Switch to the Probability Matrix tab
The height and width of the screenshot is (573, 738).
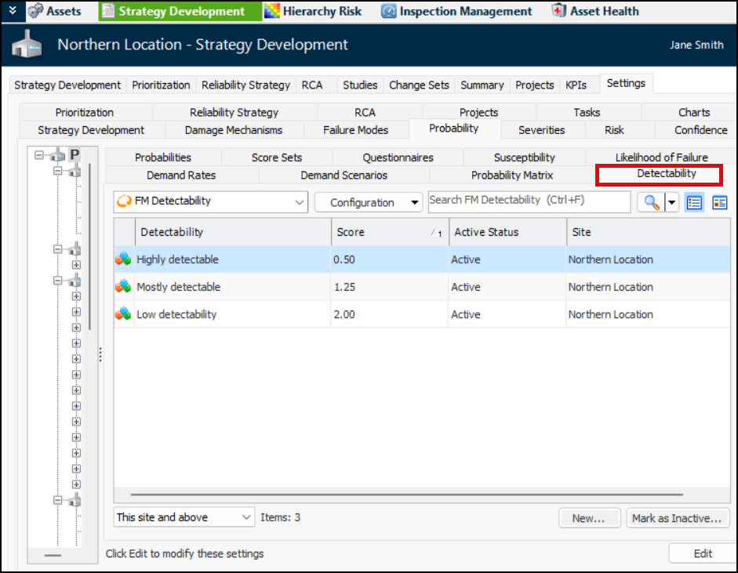click(511, 175)
